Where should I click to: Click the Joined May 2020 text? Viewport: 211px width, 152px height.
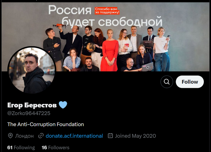click(135, 136)
